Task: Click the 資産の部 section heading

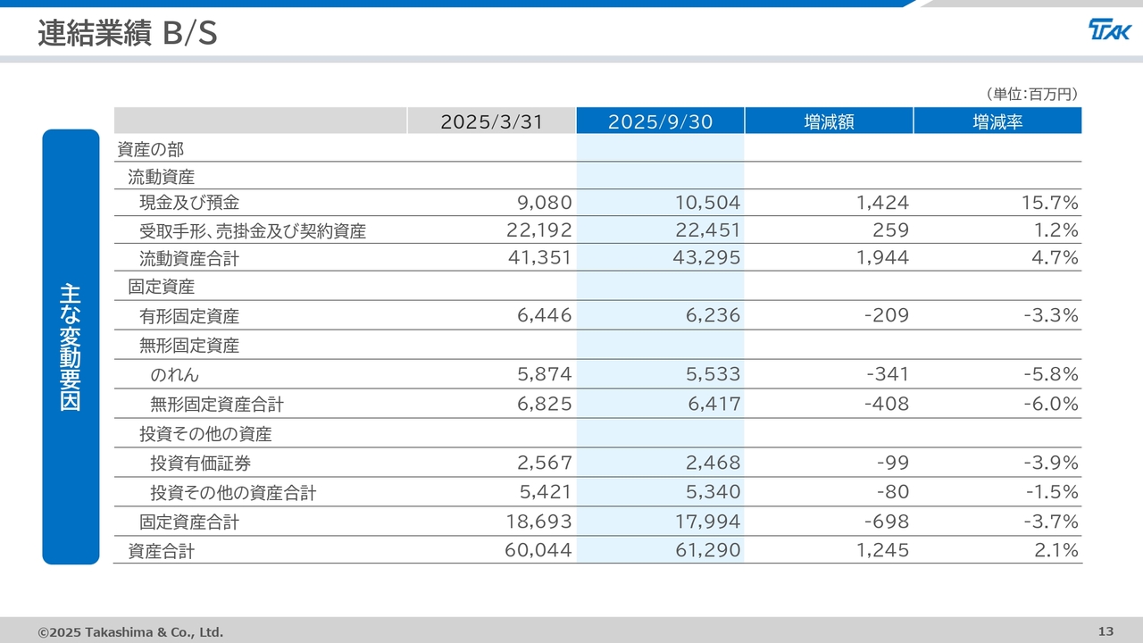Action: pos(150,149)
